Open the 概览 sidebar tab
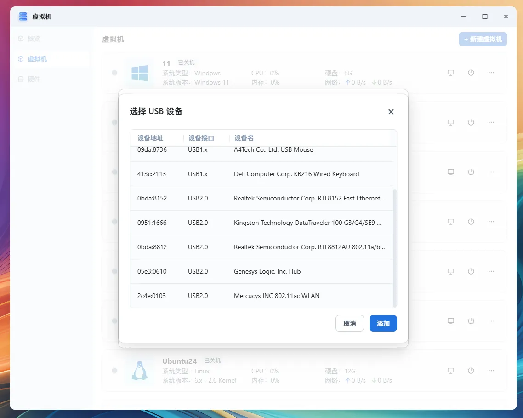 tap(34, 39)
